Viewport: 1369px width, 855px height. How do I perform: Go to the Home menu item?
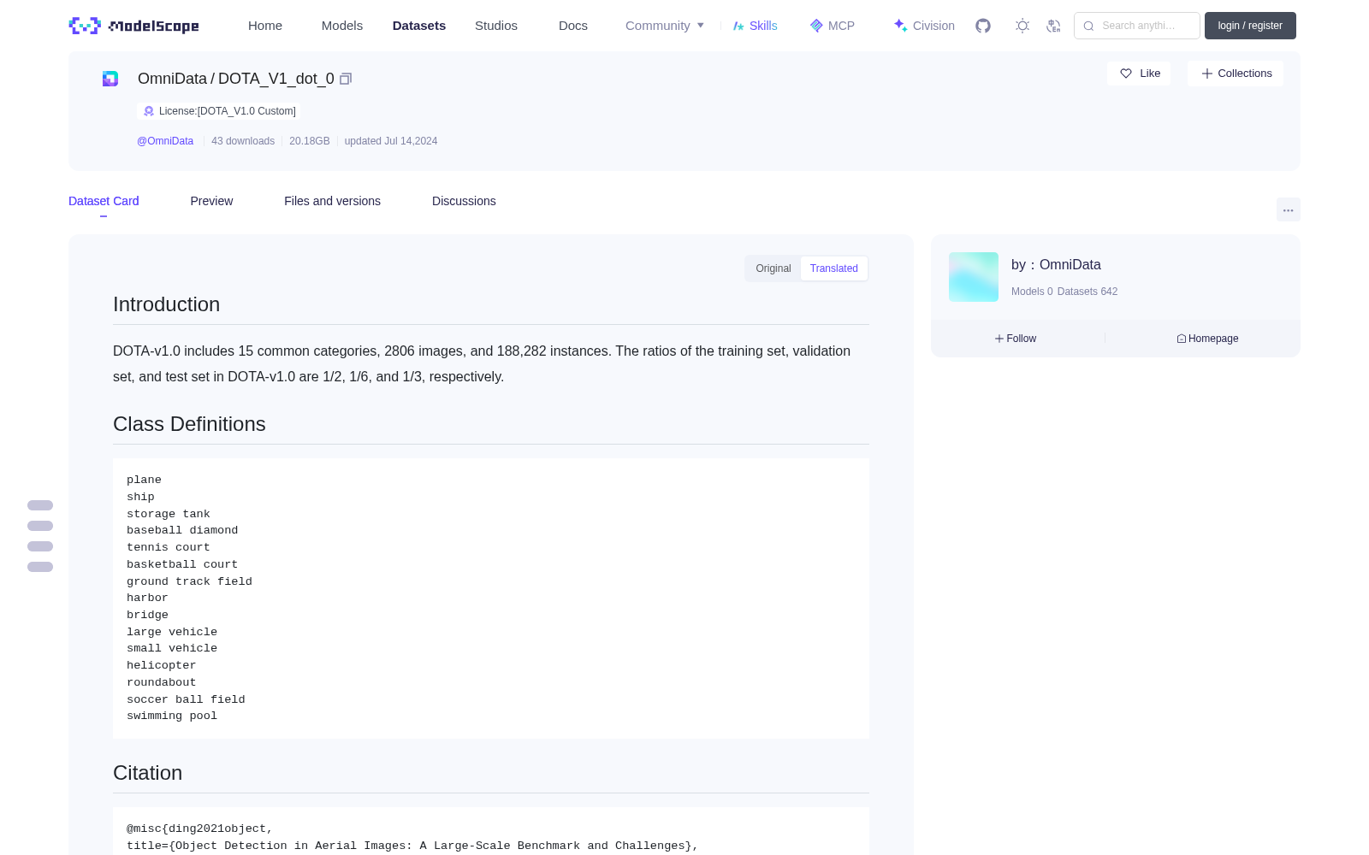tap(265, 26)
